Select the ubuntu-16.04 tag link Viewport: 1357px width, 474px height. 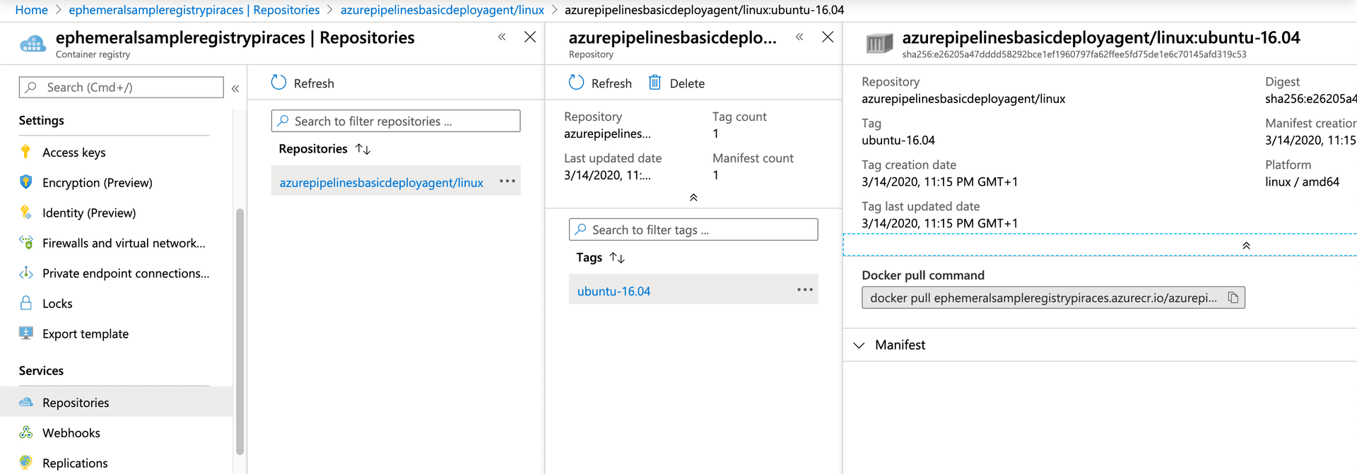(x=613, y=291)
